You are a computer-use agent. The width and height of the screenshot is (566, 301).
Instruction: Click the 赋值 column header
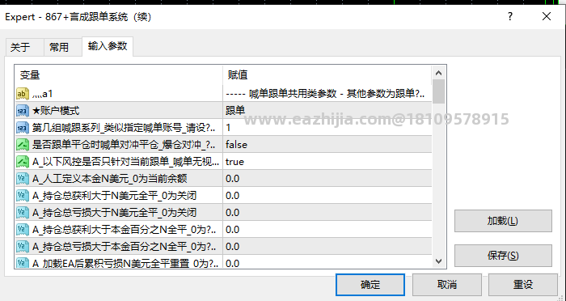coord(327,74)
